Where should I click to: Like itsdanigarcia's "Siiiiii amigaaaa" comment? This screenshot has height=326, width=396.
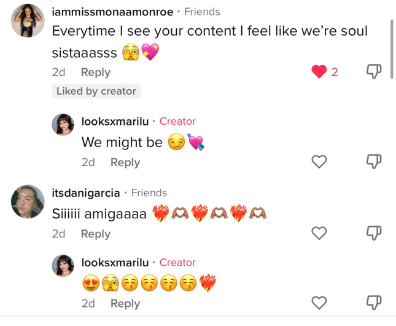[x=319, y=233]
